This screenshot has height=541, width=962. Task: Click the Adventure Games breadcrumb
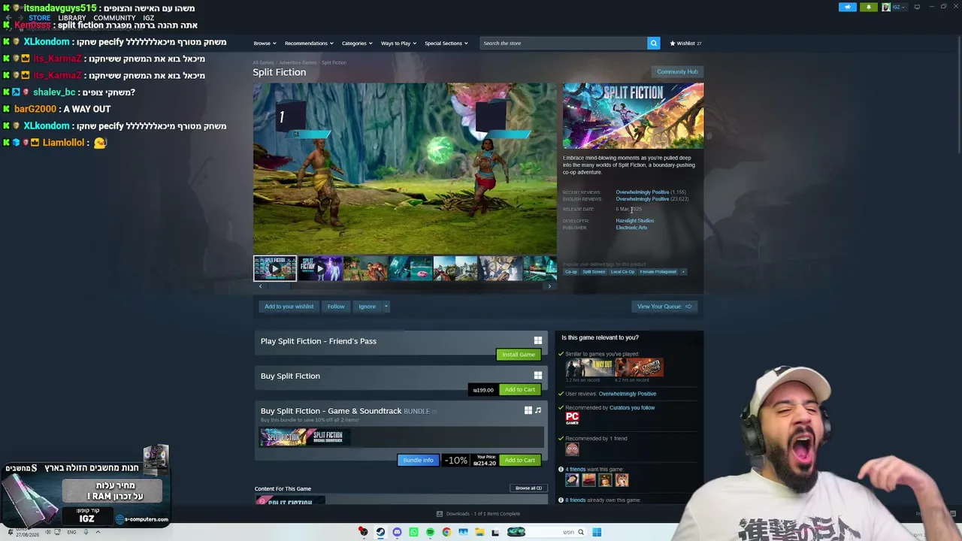pos(298,62)
